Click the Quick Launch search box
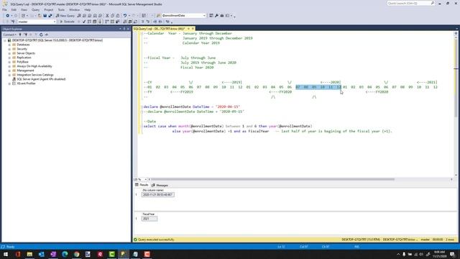Screen dimensions: 460x259 click(410, 3)
